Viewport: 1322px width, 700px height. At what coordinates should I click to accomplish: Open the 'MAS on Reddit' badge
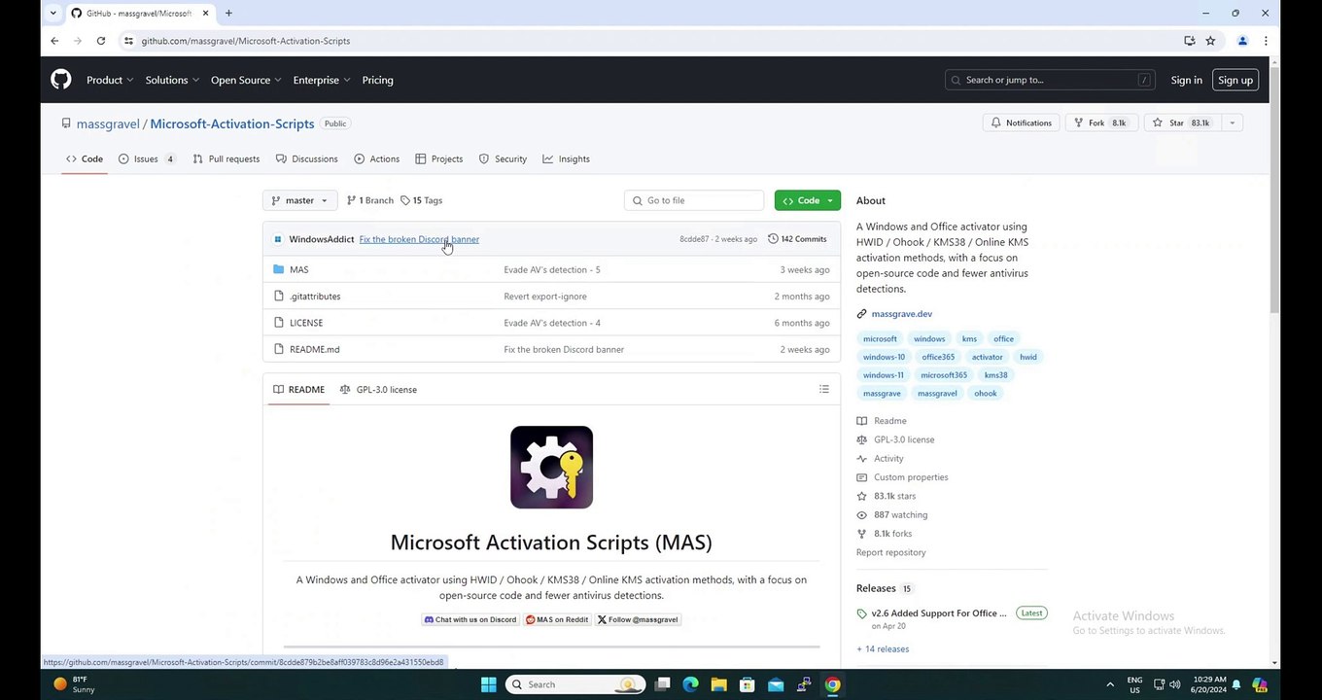click(x=557, y=619)
